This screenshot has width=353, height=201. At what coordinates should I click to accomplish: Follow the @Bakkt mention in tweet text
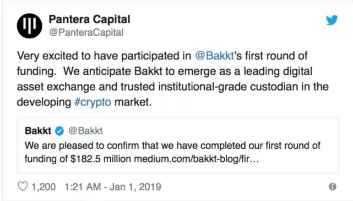[215, 56]
